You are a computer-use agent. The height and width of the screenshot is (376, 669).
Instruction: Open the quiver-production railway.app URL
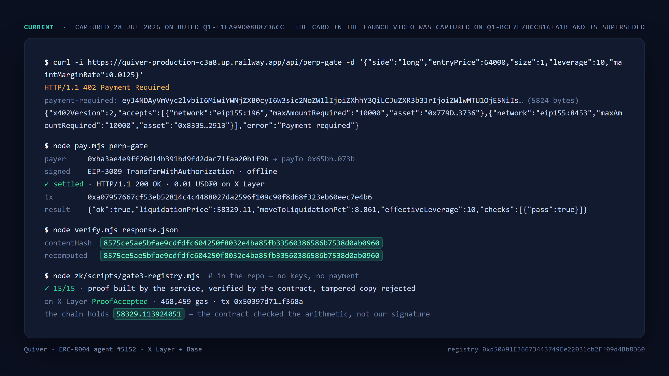pyautogui.click(x=214, y=62)
